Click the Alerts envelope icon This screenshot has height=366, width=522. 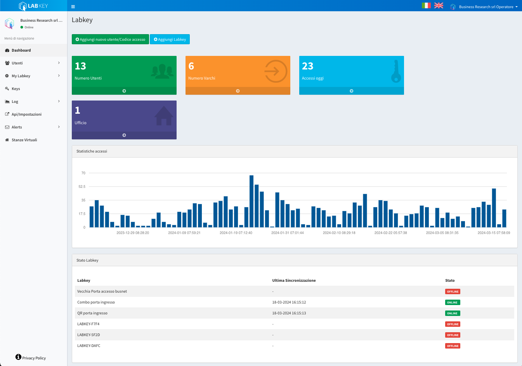point(7,127)
